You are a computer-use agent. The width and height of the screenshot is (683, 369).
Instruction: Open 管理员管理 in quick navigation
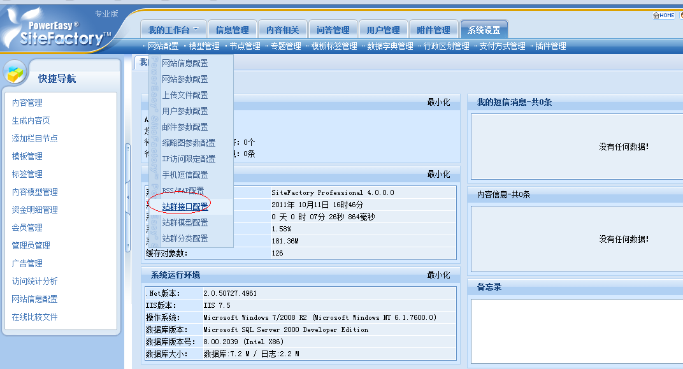pyautogui.click(x=31, y=246)
